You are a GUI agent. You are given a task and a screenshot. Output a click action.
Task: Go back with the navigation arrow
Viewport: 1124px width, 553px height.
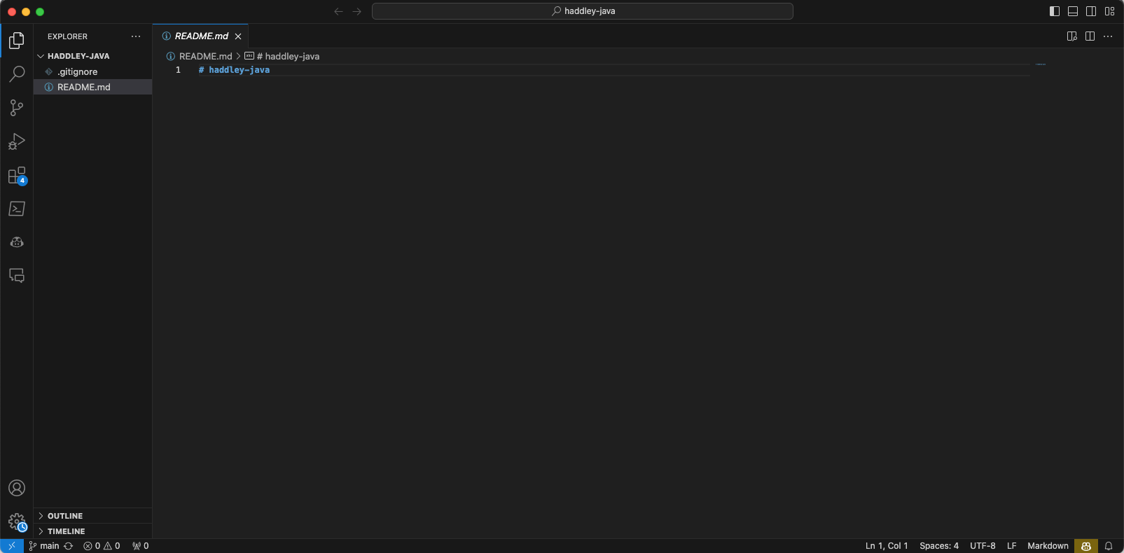(339, 11)
